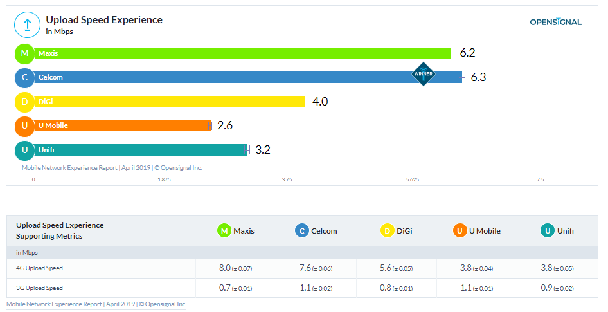Click the teal Unifi circle icon in the chart
The height and width of the screenshot is (312, 608).
tap(24, 150)
